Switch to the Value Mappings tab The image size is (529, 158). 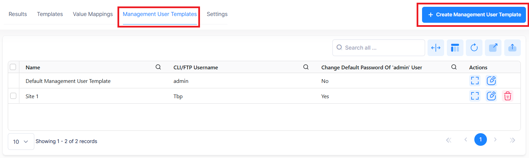[93, 14]
